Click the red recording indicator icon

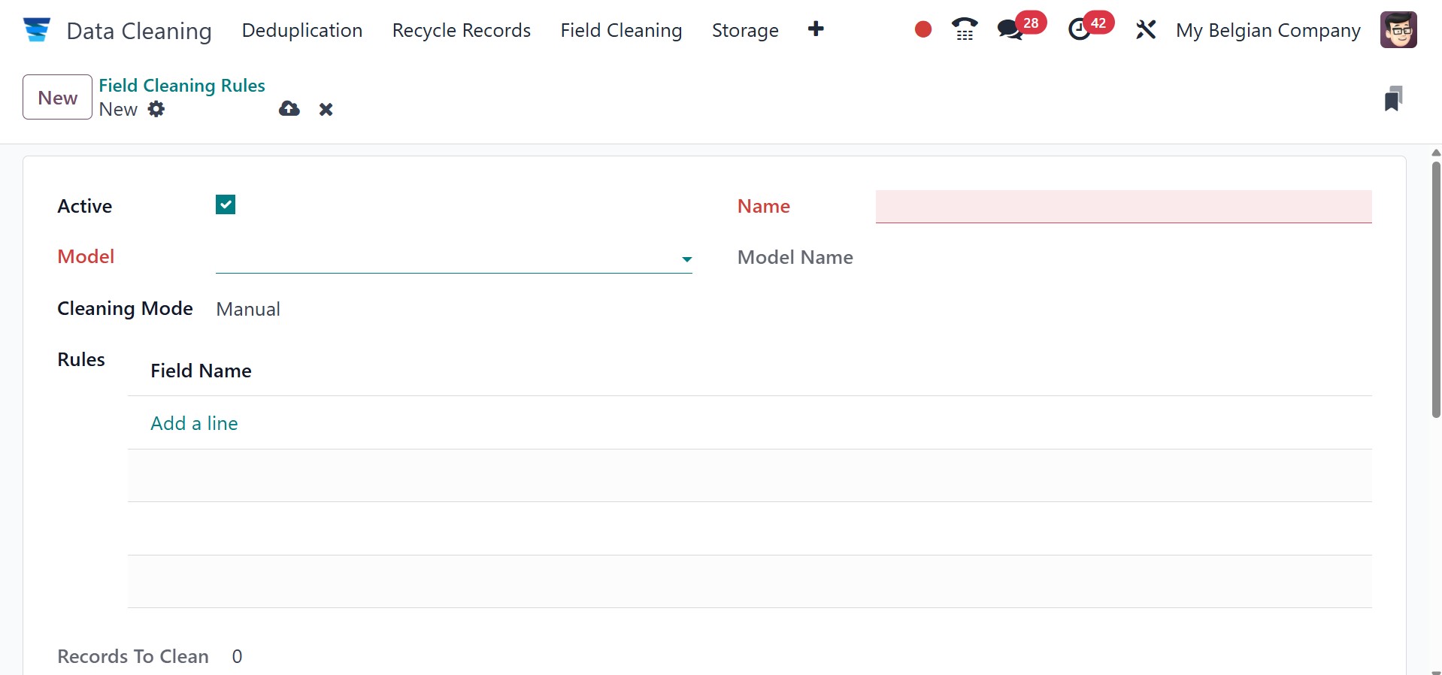pyautogui.click(x=923, y=30)
